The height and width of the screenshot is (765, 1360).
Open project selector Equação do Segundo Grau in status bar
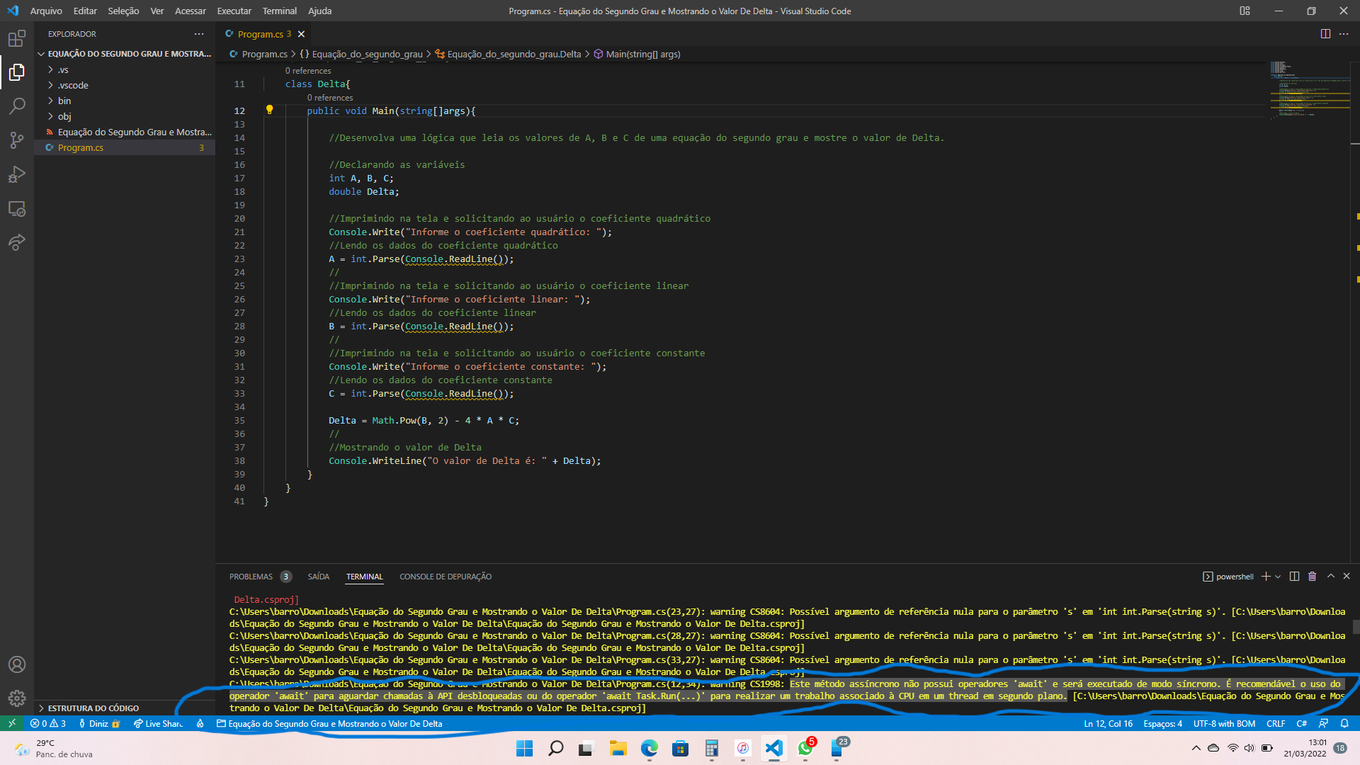click(329, 723)
